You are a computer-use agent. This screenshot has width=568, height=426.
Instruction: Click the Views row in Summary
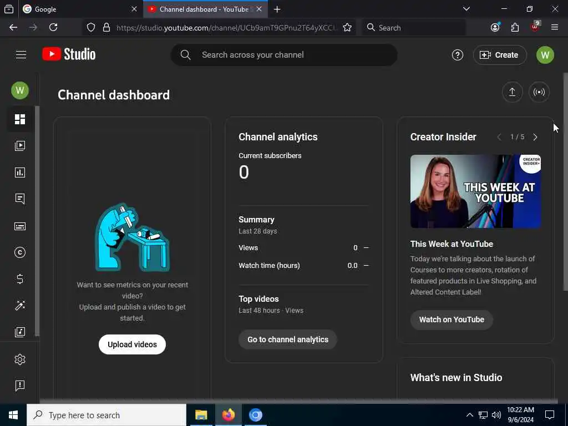[x=303, y=248]
